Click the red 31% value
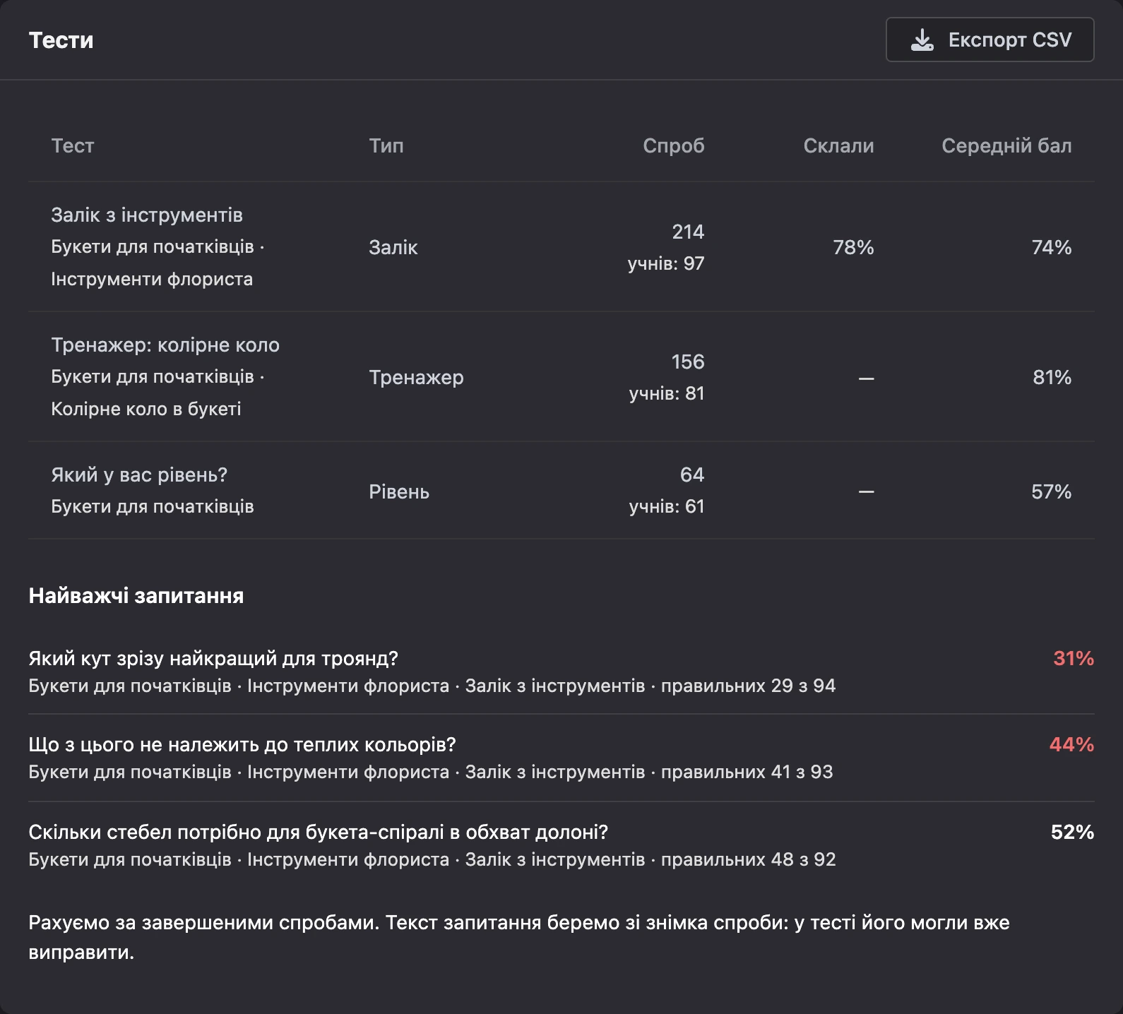 pos(1074,658)
